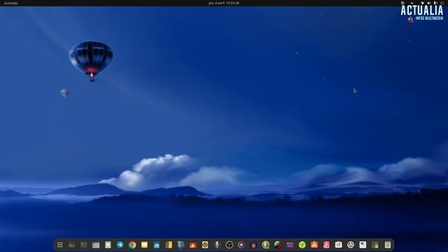
Task: Open the network indicator in top bar
Action: 422,3
